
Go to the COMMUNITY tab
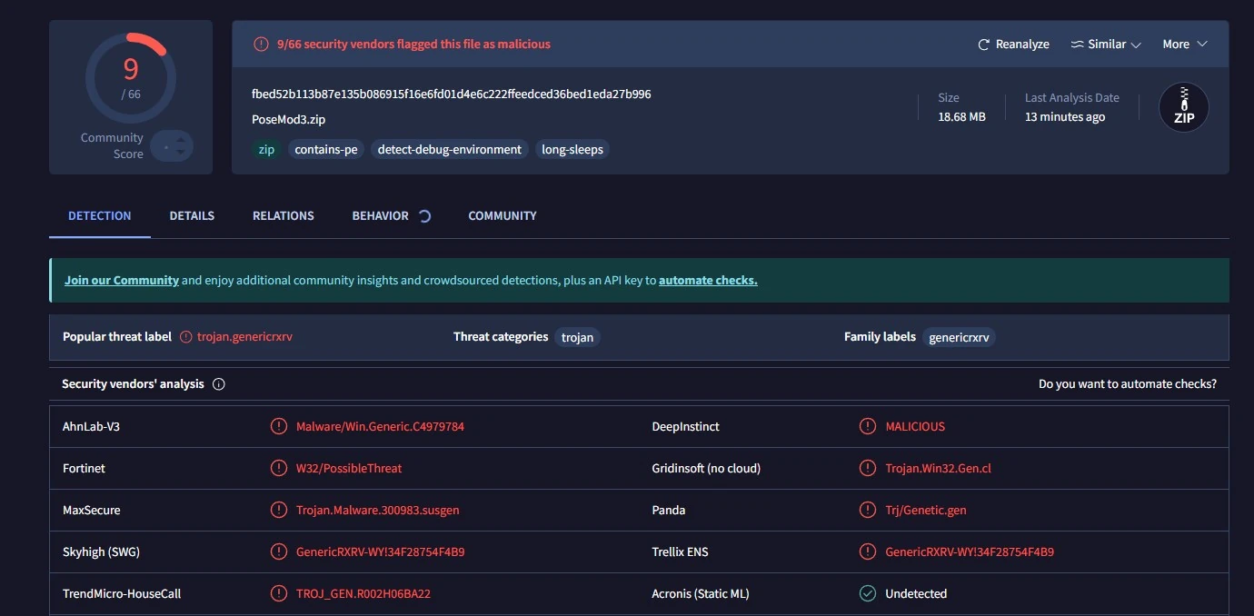[x=503, y=216]
